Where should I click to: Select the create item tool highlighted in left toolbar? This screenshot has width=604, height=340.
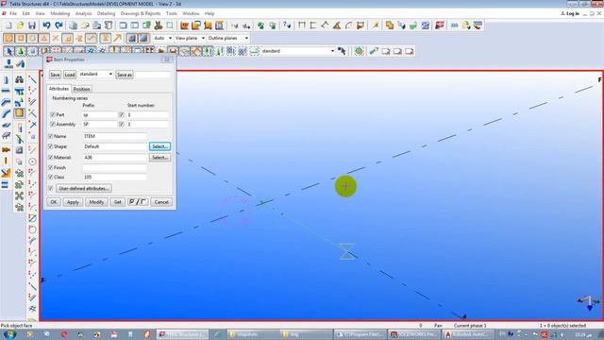tap(19, 113)
